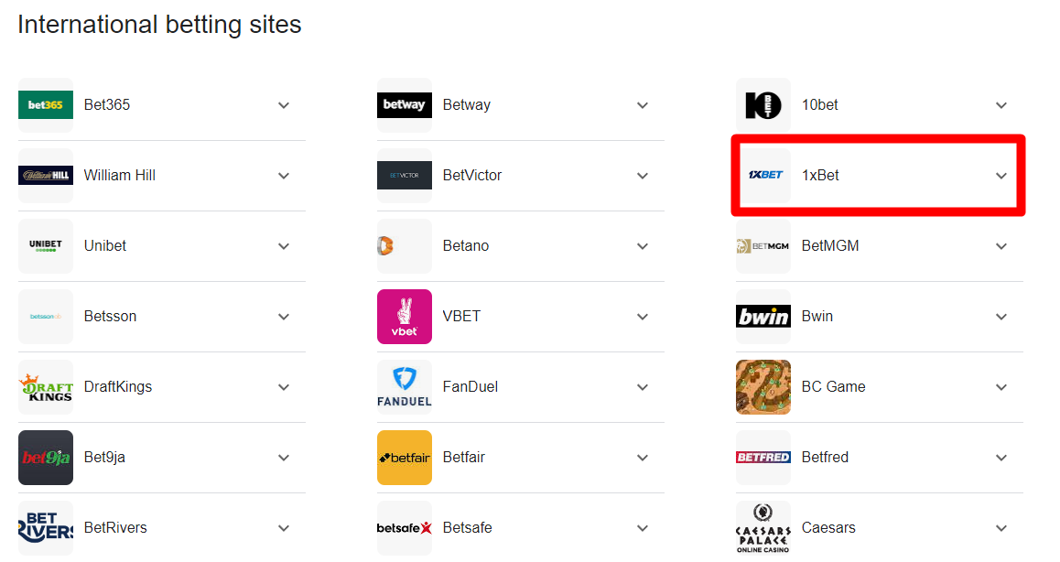
Task: Click the Bet365 green logo icon
Action: coord(45,105)
